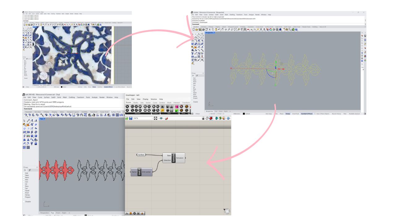Toggle Osnap button in Perspective status bar
The width and height of the screenshot is (396, 222).
(288, 114)
